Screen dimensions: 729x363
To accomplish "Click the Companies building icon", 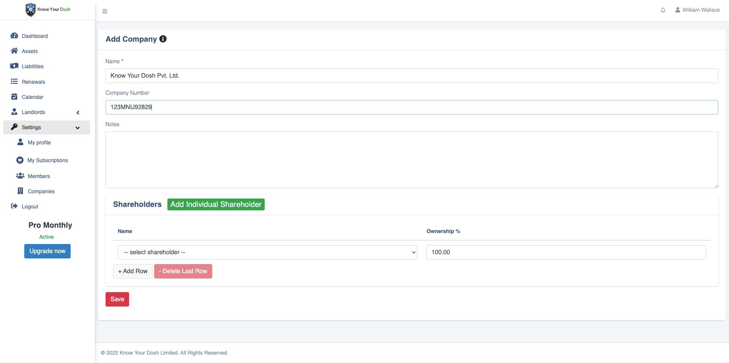I will [21, 191].
